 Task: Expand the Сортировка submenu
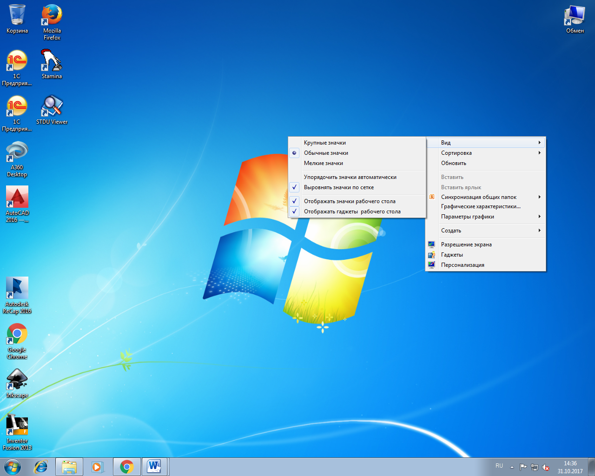click(x=485, y=153)
